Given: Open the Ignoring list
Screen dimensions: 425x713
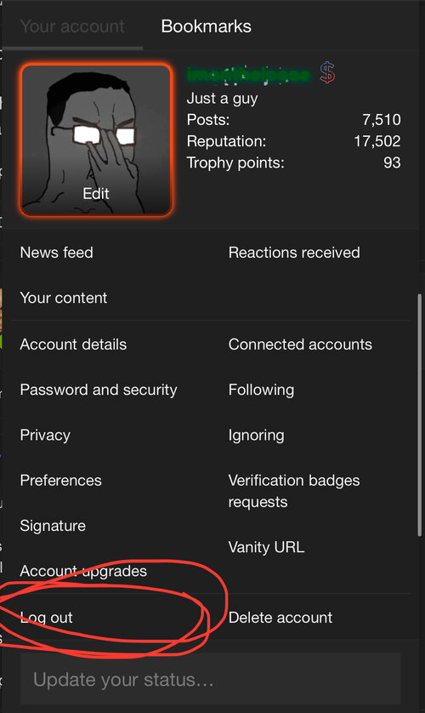Looking at the screenshot, I should (x=256, y=435).
